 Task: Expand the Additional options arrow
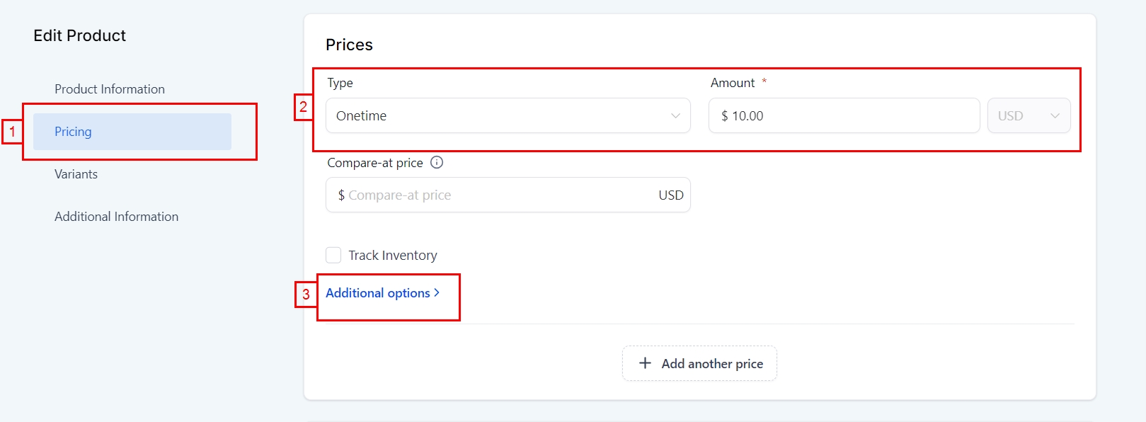point(437,292)
